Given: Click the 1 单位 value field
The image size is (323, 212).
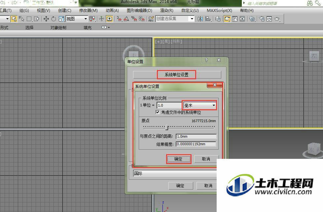Looking at the screenshot, I should 169,105.
